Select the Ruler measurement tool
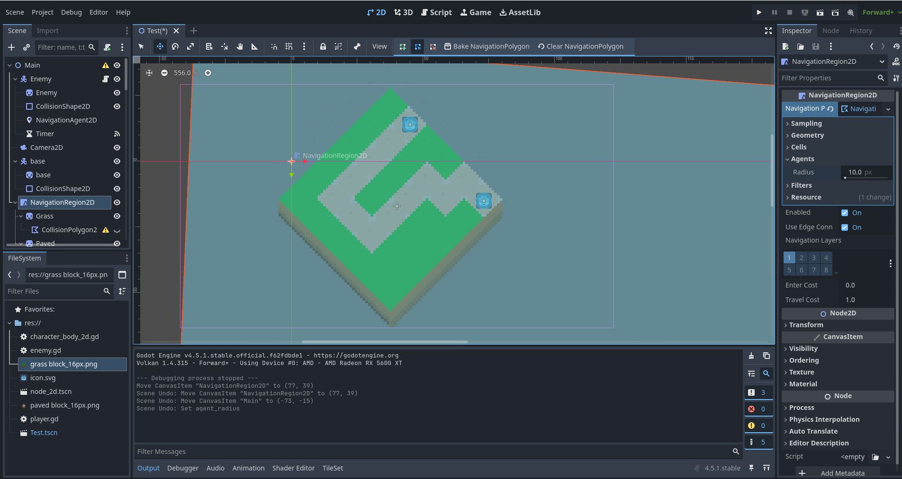The height and width of the screenshot is (479, 902). click(255, 46)
